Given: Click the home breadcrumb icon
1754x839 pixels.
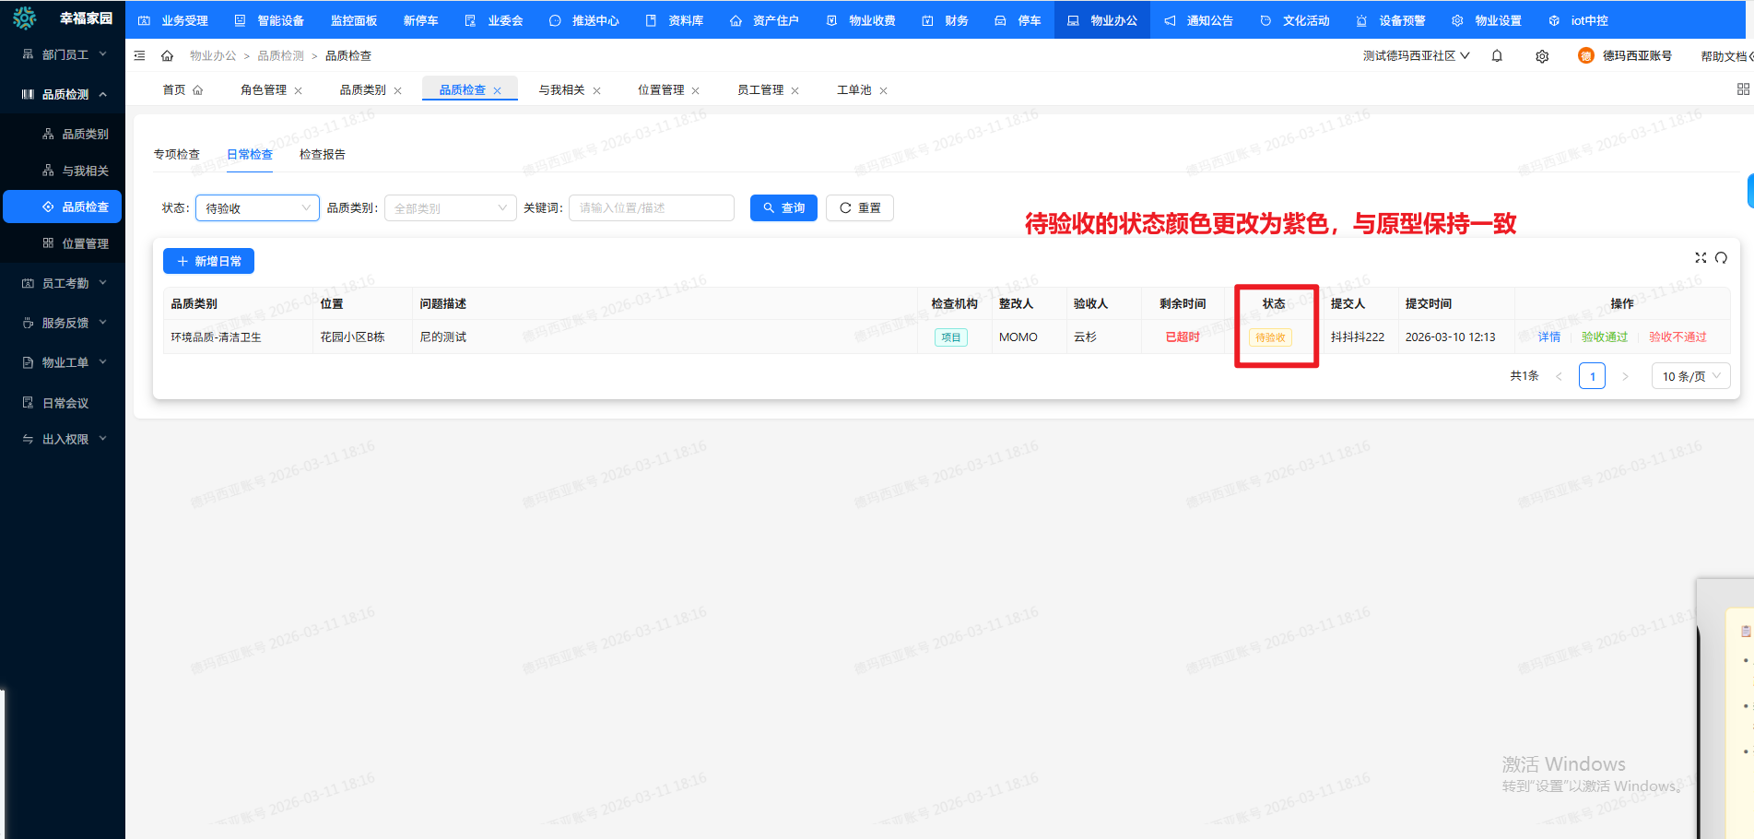Looking at the screenshot, I should pyautogui.click(x=167, y=56).
